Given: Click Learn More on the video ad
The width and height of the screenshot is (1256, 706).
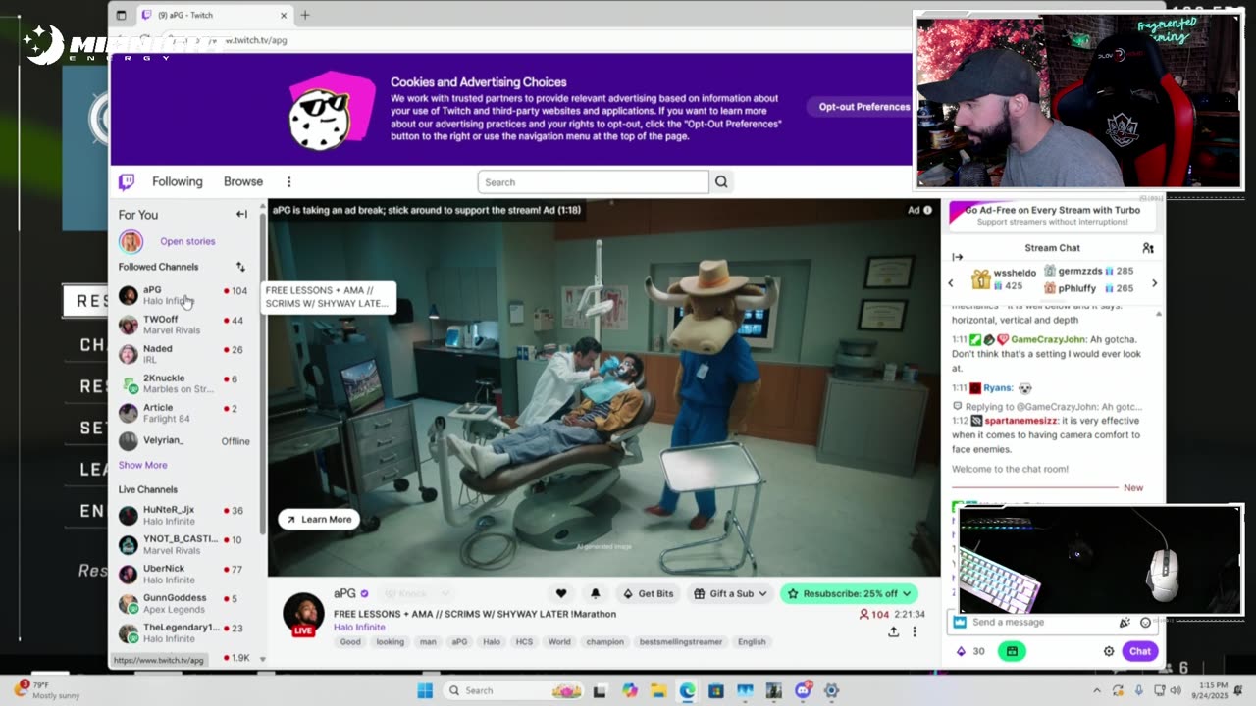Looking at the screenshot, I should 319,520.
